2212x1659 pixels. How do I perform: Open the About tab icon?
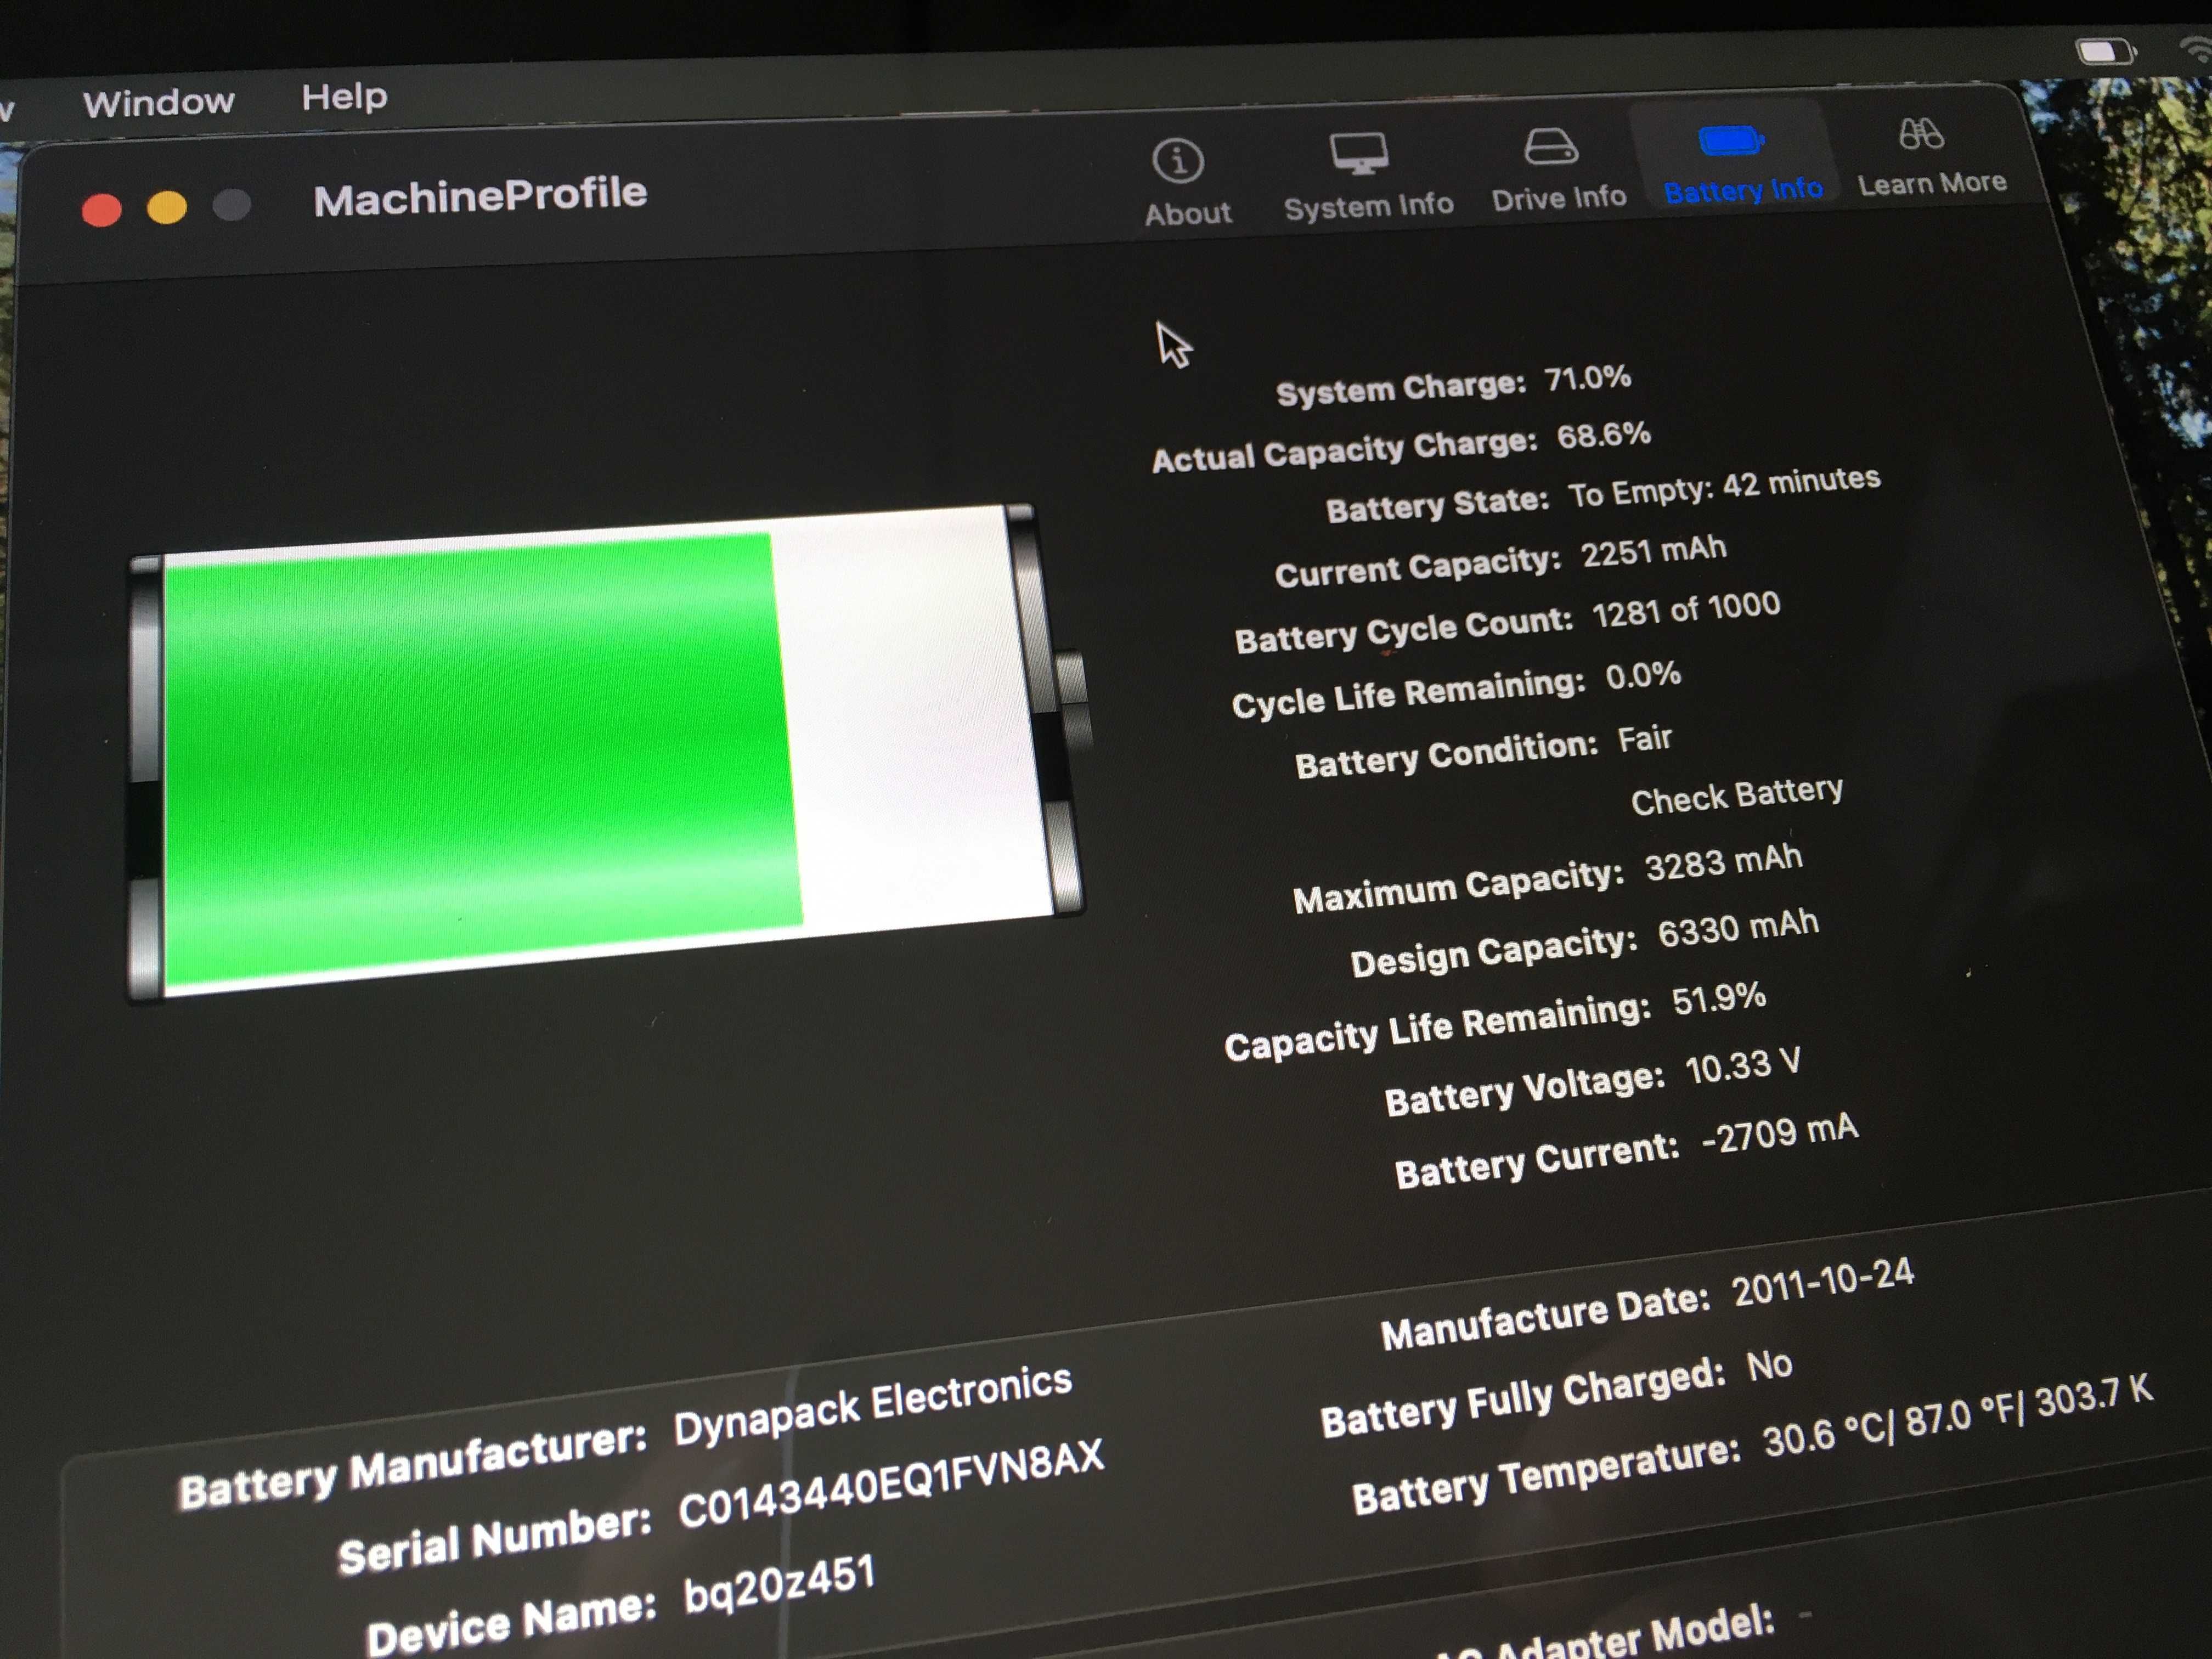click(1178, 160)
